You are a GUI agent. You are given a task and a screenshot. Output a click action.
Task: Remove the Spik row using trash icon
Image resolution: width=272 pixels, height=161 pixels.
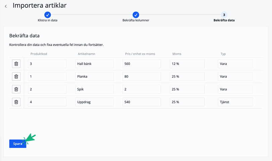click(16, 89)
